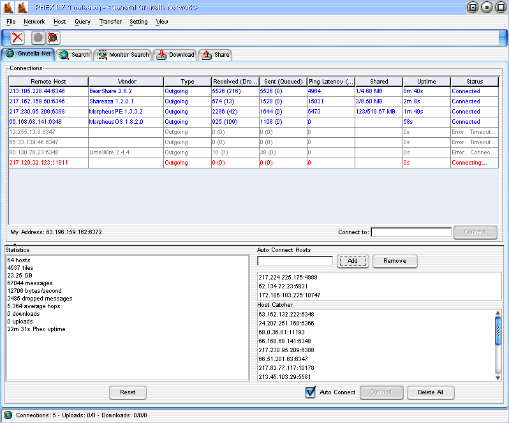
Task: Click the Download tab arrow icon
Action: click(161, 55)
